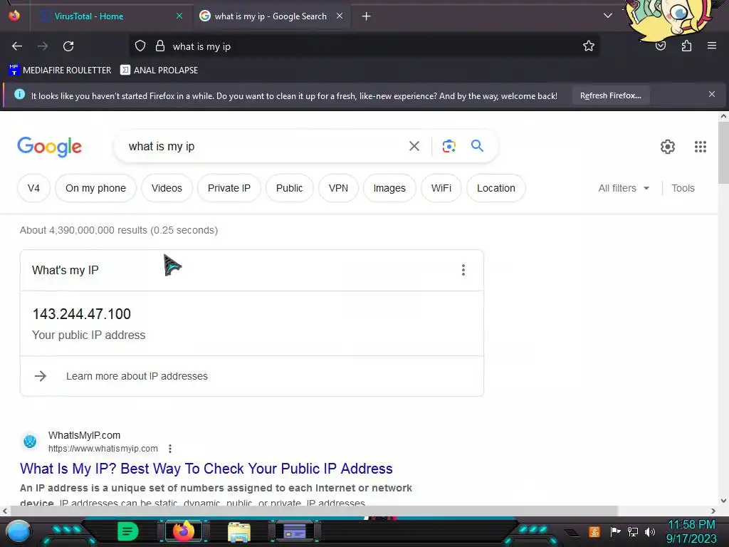Open WhatIsMyIP.com result options dots
The height and width of the screenshot is (547, 729).
pos(170,449)
